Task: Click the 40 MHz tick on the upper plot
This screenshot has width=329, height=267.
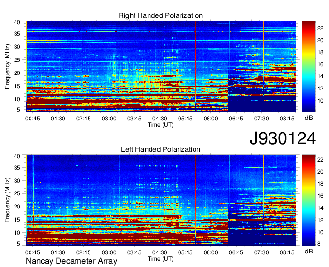Action: [x=17, y=22]
